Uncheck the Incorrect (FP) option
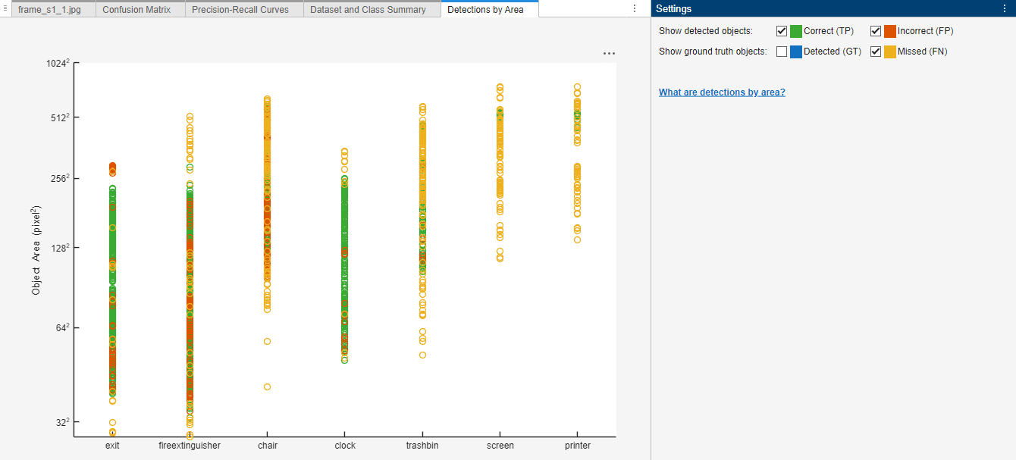Viewport: 1016px width, 460px height. pyautogui.click(x=876, y=31)
